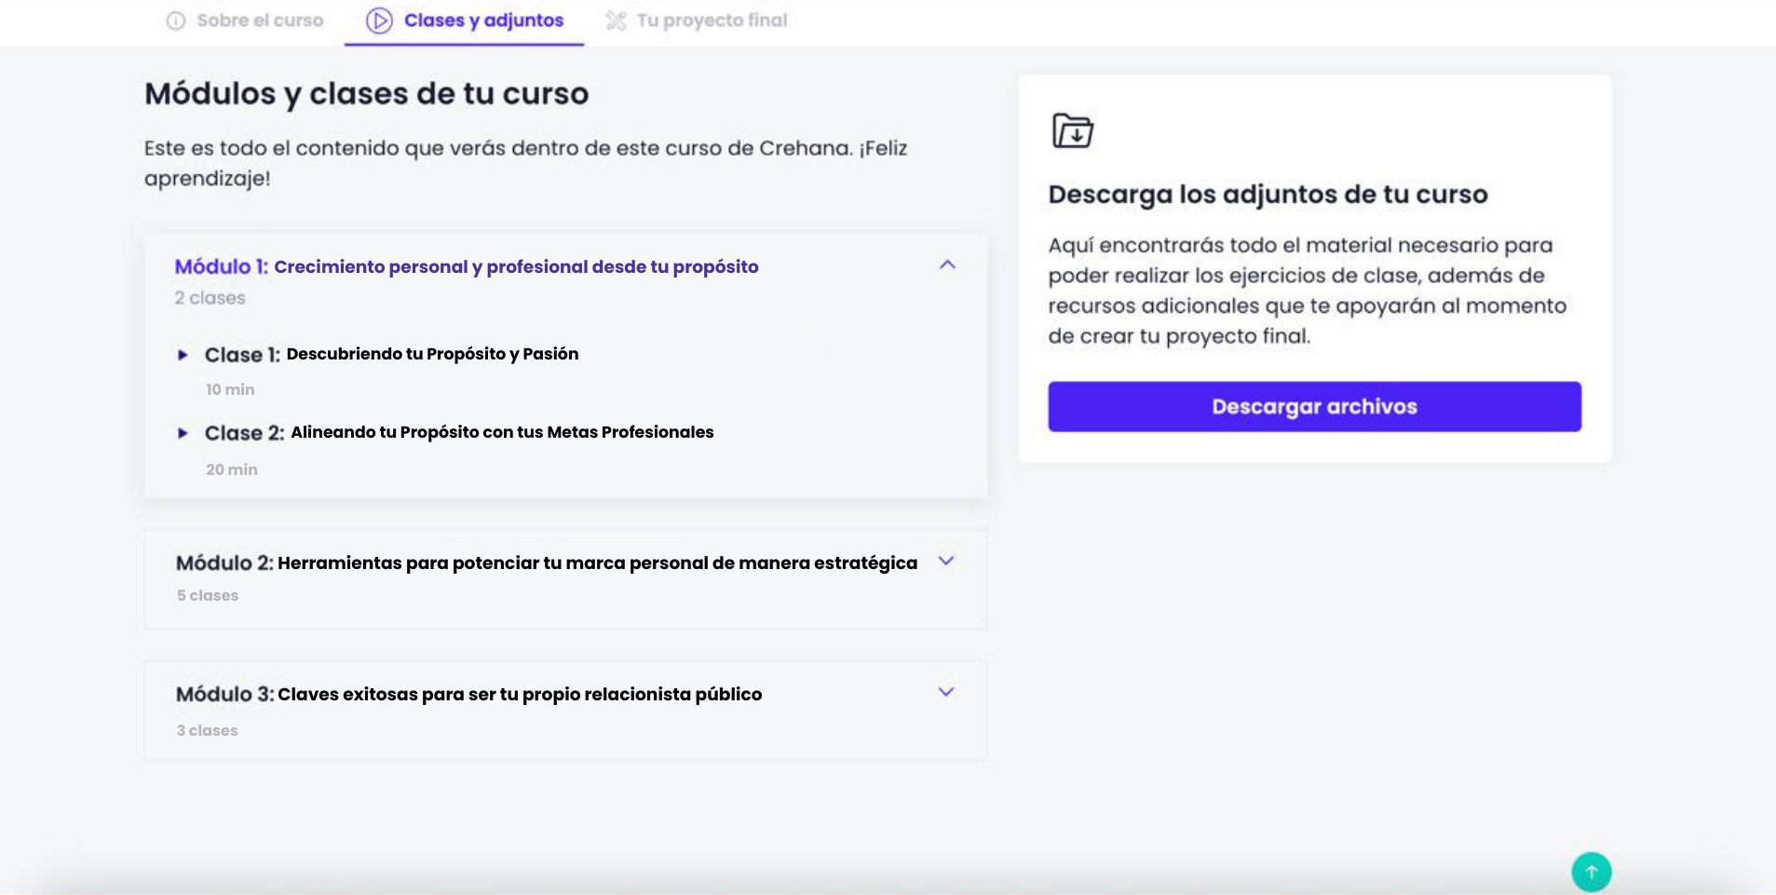Expand Módulo 2 with the down chevron

946,562
